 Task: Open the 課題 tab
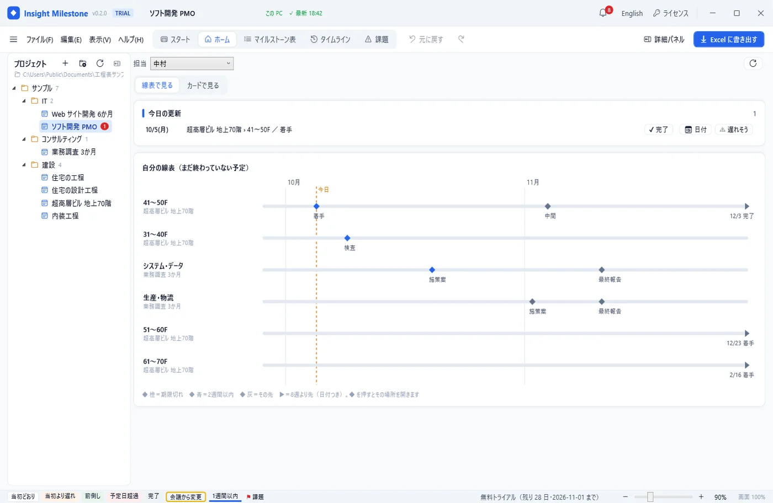click(377, 39)
